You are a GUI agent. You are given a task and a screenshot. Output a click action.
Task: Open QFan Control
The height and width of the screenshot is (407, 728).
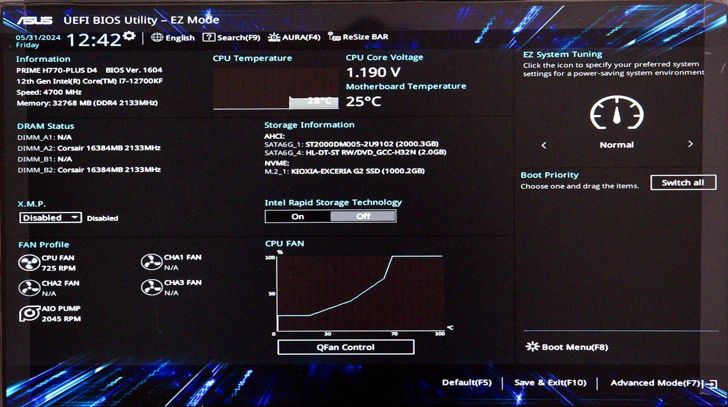pos(346,347)
